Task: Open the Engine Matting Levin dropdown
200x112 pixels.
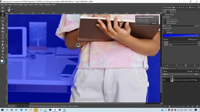Action: tap(181, 40)
